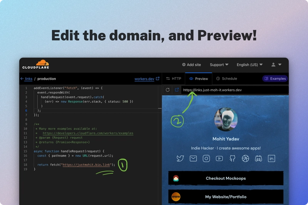Open the workers.dev link
Image resolution: width=308 pixels, height=205 pixels.
point(144,79)
